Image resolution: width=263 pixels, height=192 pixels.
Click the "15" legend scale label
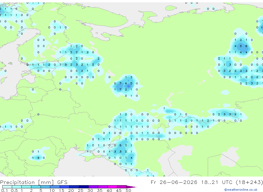pos(62,190)
